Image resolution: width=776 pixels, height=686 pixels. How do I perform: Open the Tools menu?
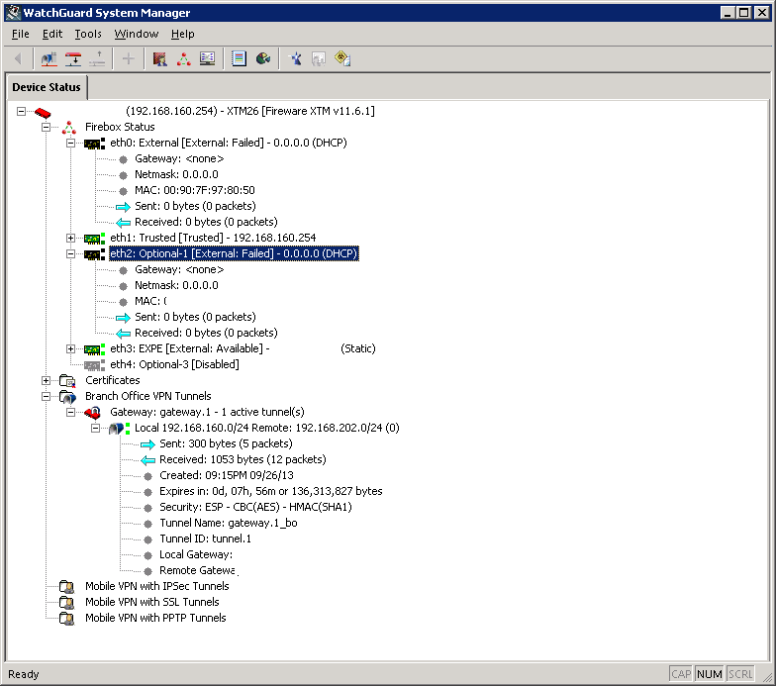point(87,34)
